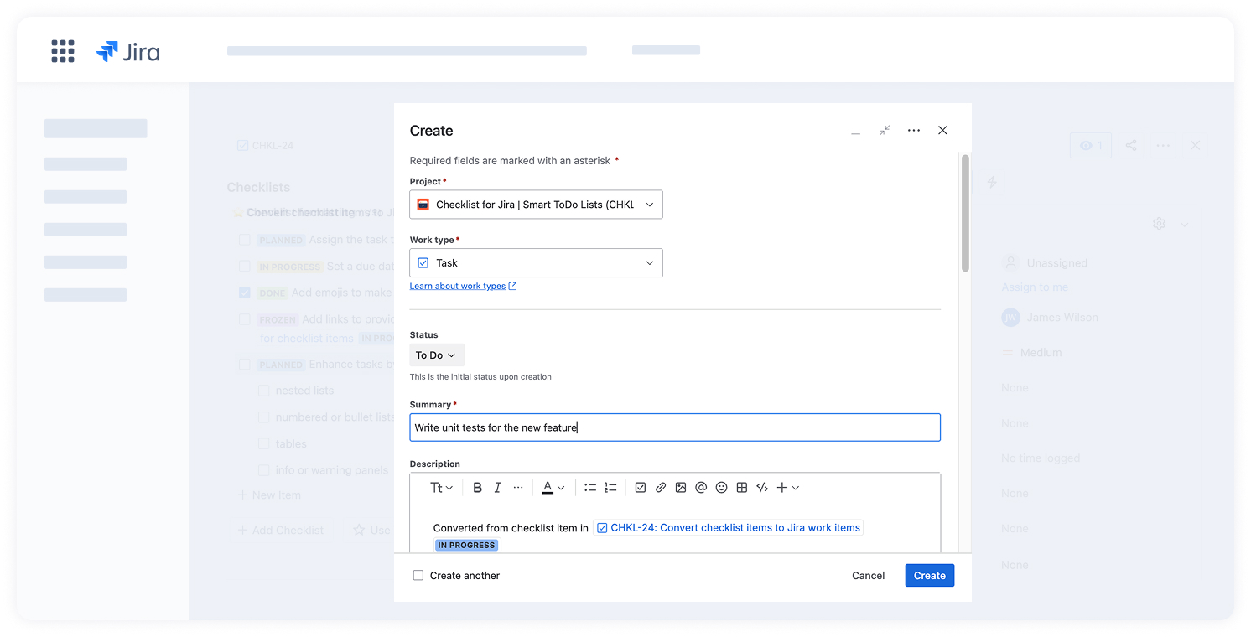Screen dimensions: 1251x637
Task: Open the Create dialog more actions menu
Action: [914, 131]
